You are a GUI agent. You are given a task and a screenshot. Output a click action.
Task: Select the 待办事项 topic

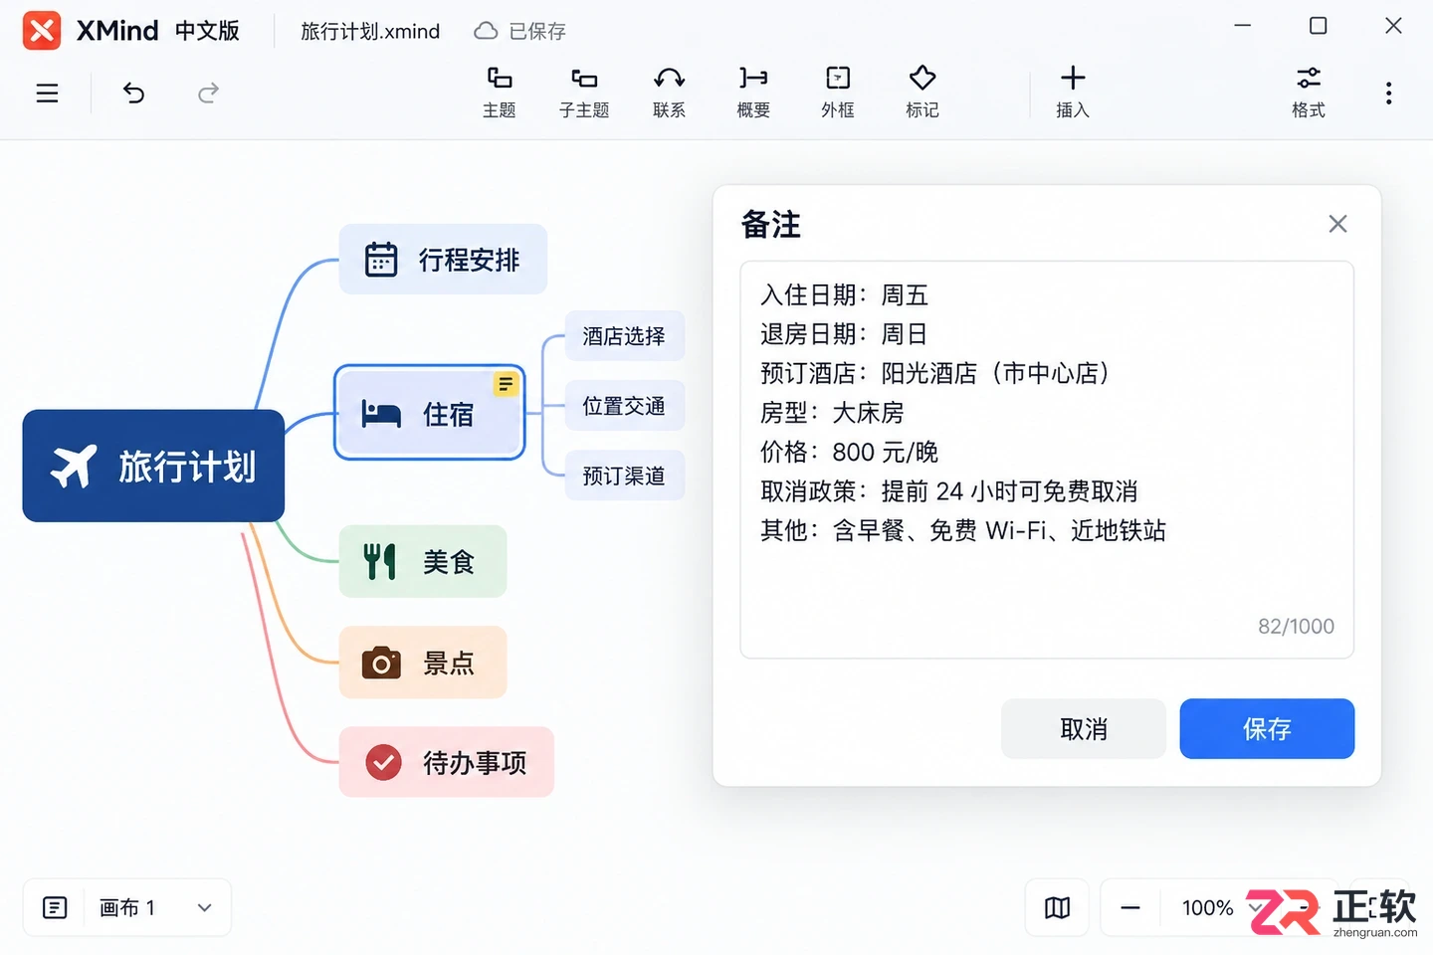click(x=446, y=762)
